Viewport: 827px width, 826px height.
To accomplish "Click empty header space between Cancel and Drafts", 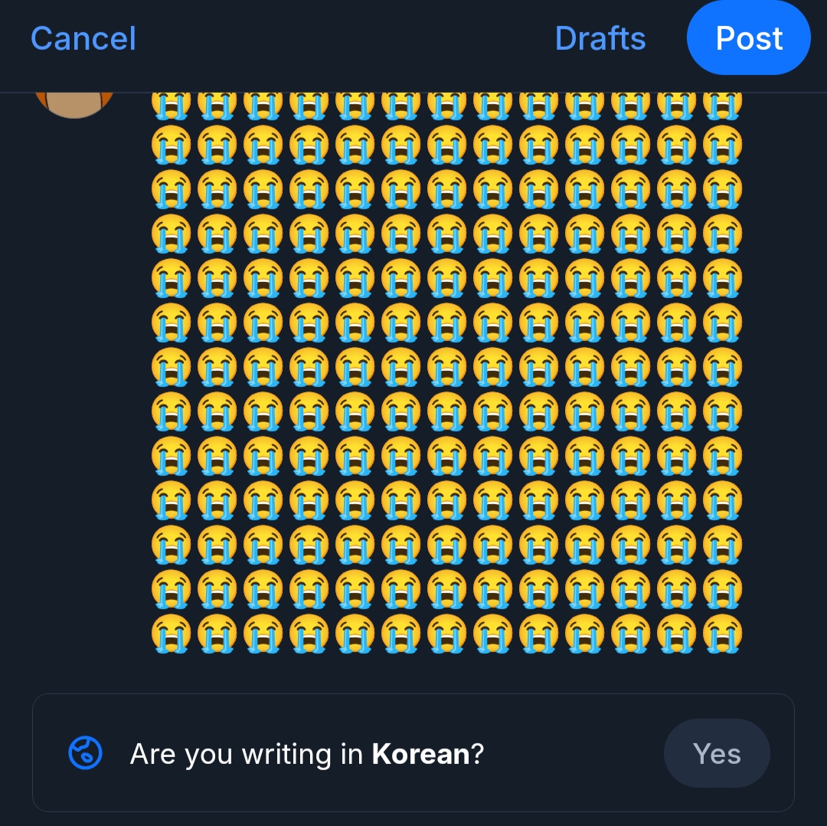I will [x=345, y=38].
